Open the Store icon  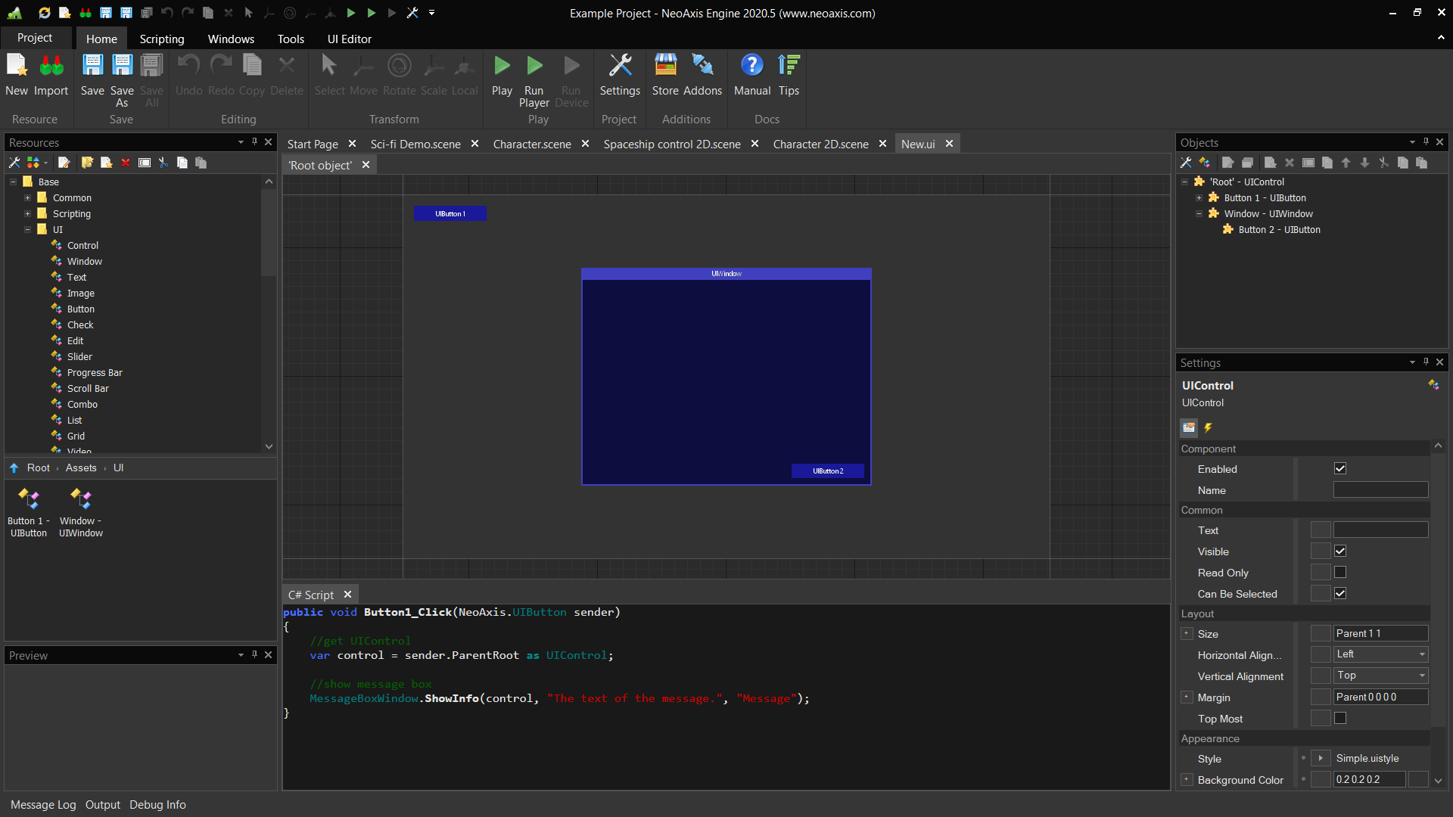665,67
